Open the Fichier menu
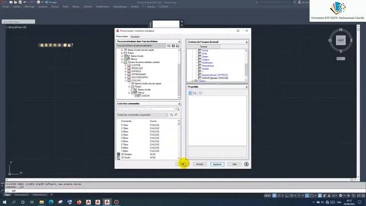This screenshot has height=206, width=366. pyautogui.click(x=6, y=7)
